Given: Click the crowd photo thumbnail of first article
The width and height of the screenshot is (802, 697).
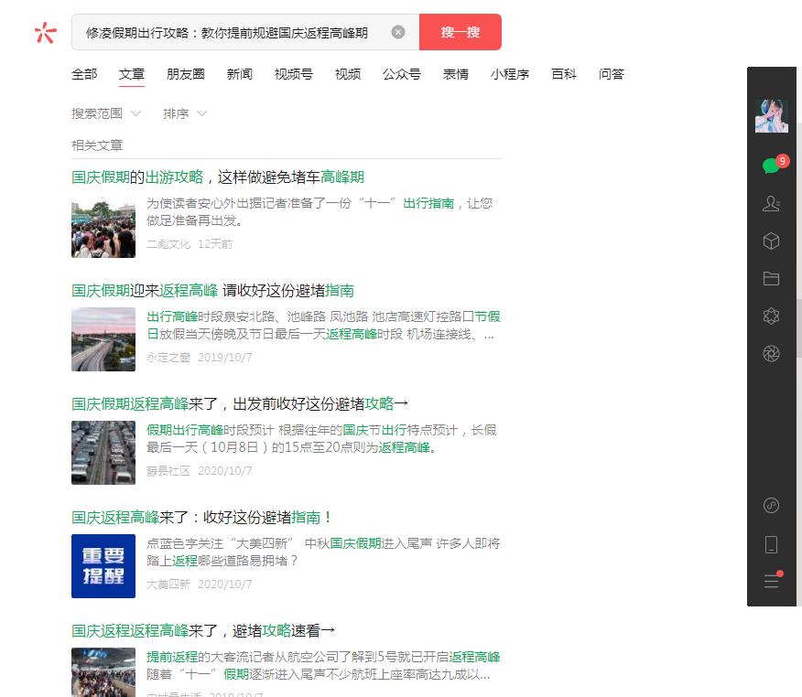Looking at the screenshot, I should click(x=103, y=226).
